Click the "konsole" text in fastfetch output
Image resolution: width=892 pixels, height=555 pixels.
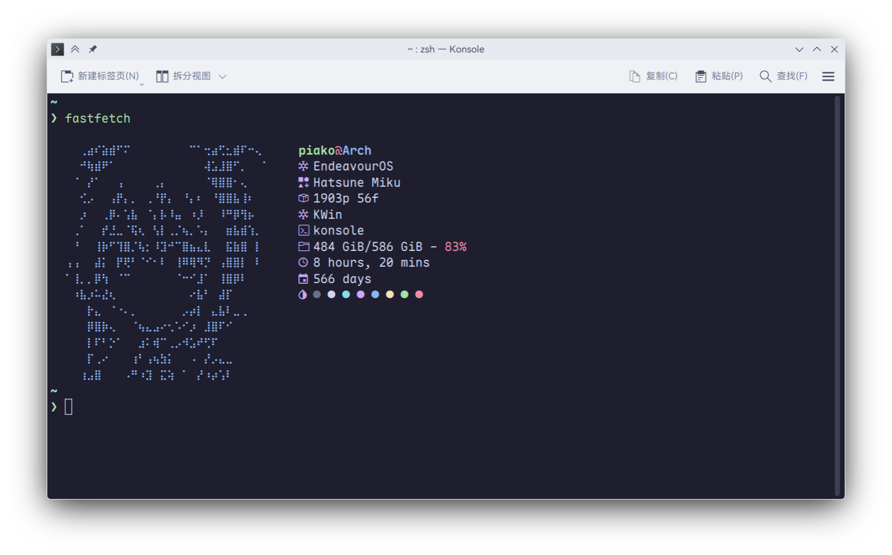[x=339, y=231]
